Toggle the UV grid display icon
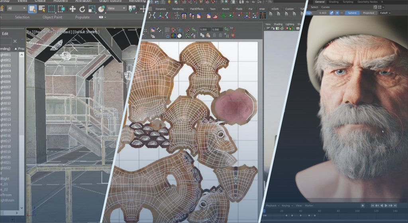Screen dimensions: 408x223 click(x=167, y=30)
